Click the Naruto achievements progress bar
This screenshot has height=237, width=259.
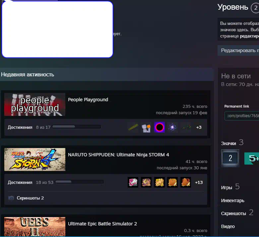(x=80, y=182)
